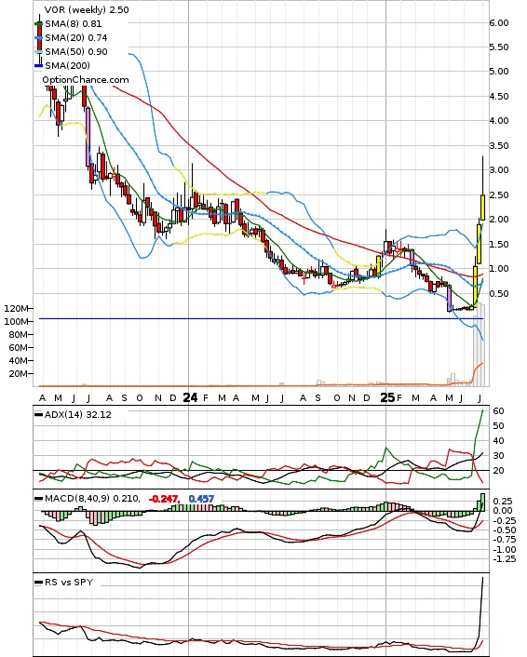Click the blue 0.457 MACD value
527x657 pixels.
(x=201, y=499)
